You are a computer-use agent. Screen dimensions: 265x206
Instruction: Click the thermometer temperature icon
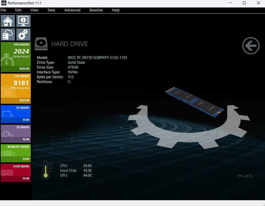[x=47, y=170]
